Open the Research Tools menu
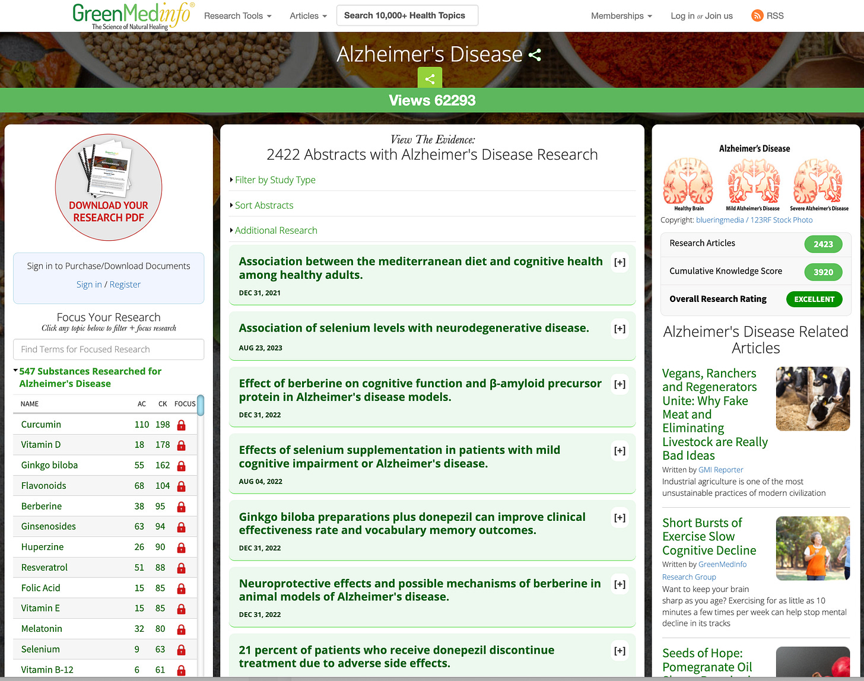Viewport: 864px width, 681px height. pos(237,16)
